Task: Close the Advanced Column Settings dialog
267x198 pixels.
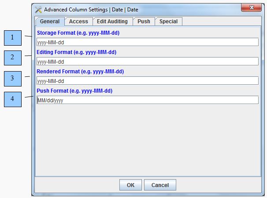Action: (252, 8)
